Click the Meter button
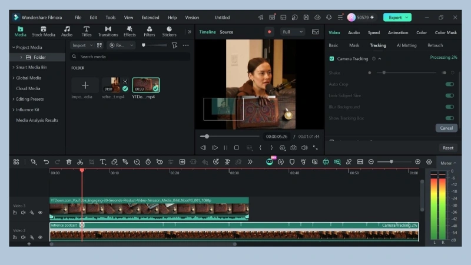Image resolution: width=471 pixels, height=265 pixels. (x=448, y=163)
